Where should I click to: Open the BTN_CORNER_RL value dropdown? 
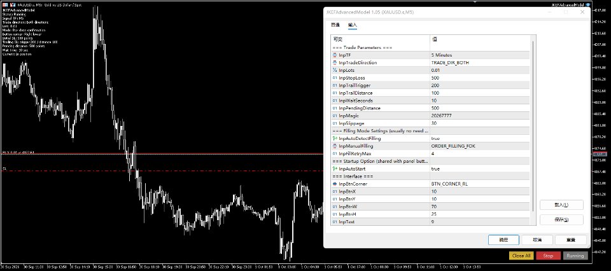click(480, 184)
